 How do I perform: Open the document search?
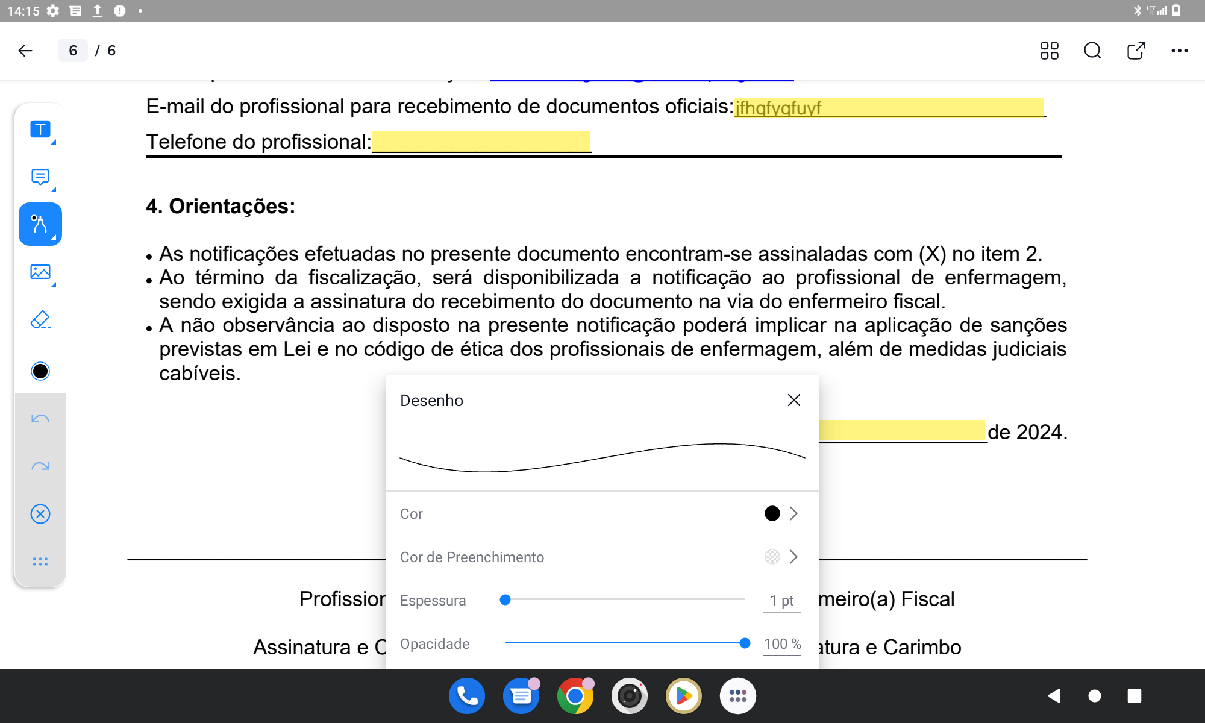tap(1092, 51)
